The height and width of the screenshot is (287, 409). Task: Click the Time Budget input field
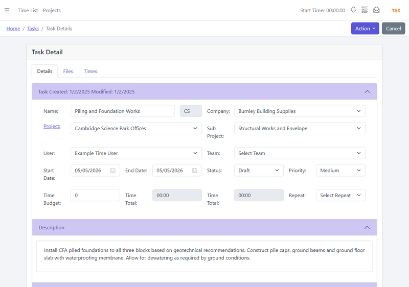coord(95,195)
